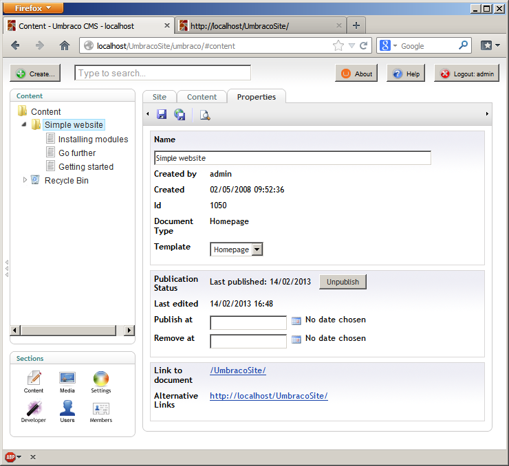Click the browser Back arrow
The image size is (509, 466).
pyautogui.click(x=15, y=45)
